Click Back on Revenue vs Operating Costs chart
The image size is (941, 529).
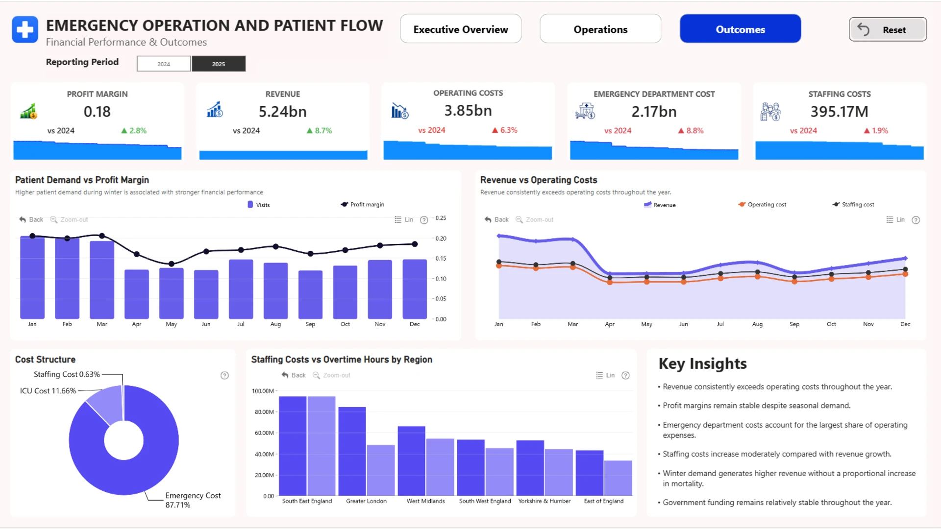point(496,219)
